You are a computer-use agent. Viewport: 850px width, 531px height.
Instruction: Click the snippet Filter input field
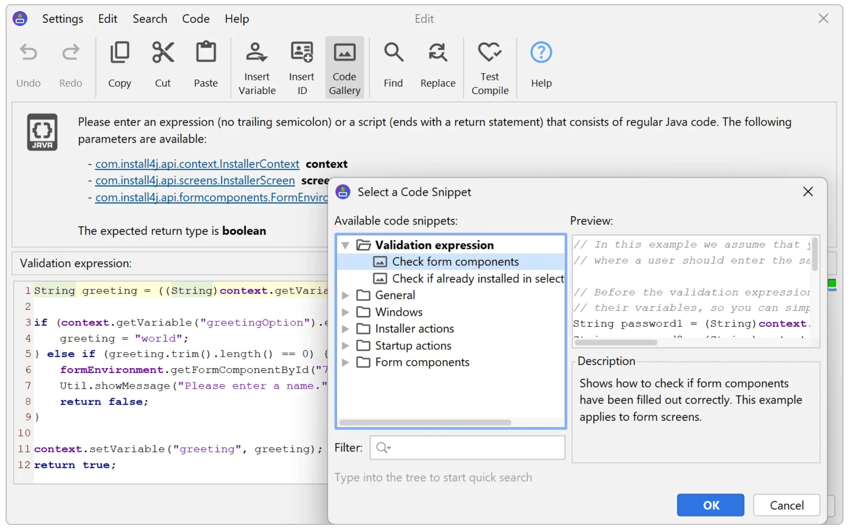(x=467, y=447)
